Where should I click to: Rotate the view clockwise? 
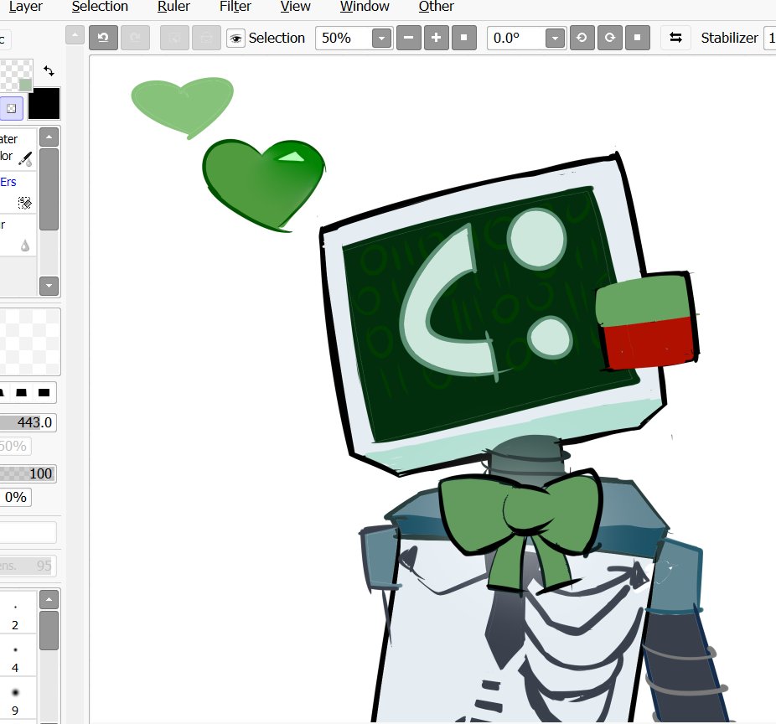(610, 38)
